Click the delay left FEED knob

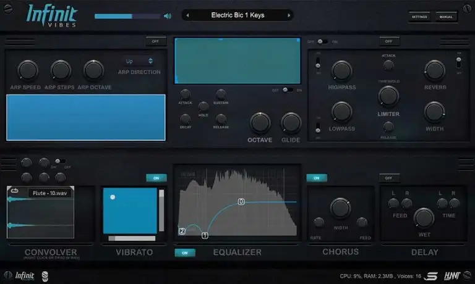click(x=393, y=203)
